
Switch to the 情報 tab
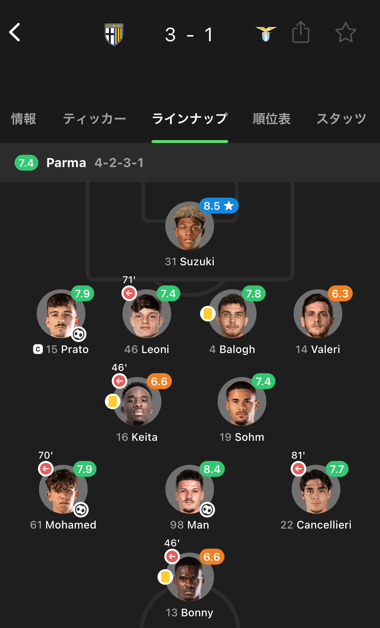(x=23, y=119)
